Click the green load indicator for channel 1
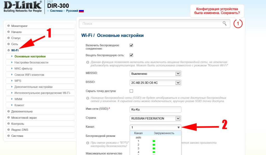The image size is (266, 155). 154,141
